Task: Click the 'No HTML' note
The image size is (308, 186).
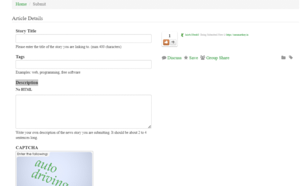Action: point(24,90)
